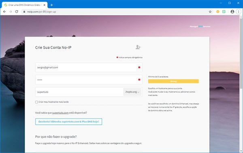This screenshot has width=243, height=153.
Task: Open the .hopto.org domain dropdown
Action: coord(132,92)
